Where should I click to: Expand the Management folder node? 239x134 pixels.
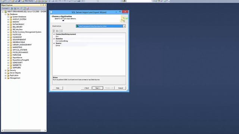pyautogui.click(x=6, y=78)
